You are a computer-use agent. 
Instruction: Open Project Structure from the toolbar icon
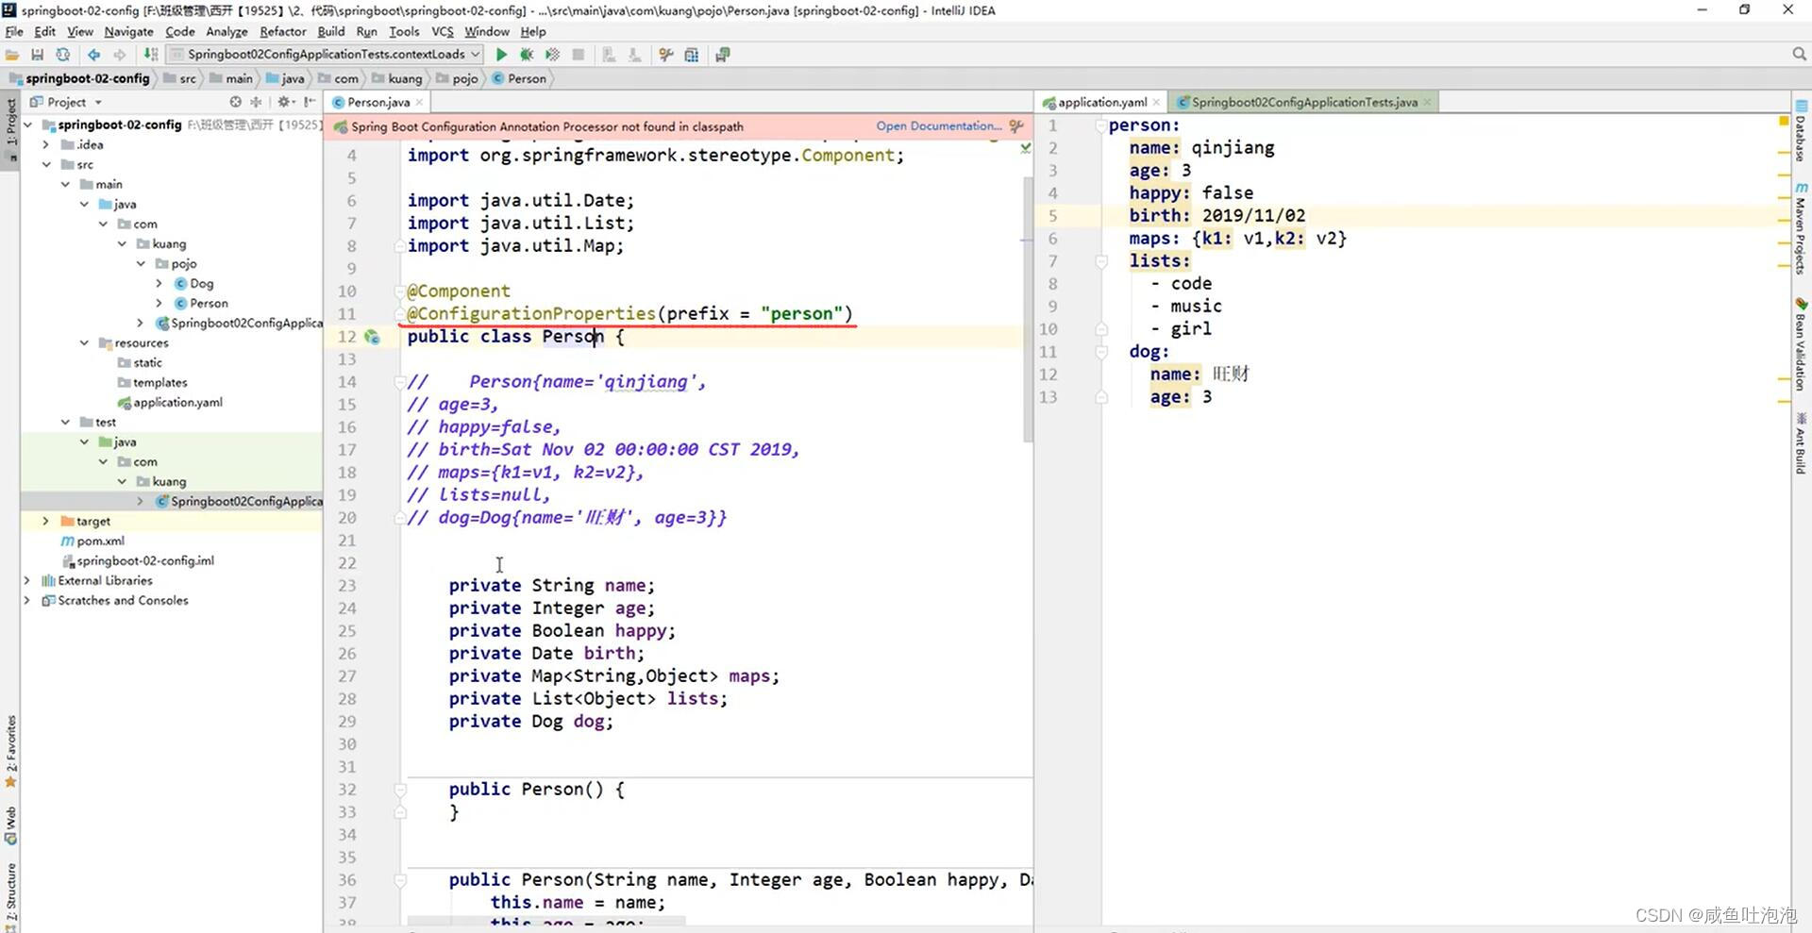coord(692,55)
